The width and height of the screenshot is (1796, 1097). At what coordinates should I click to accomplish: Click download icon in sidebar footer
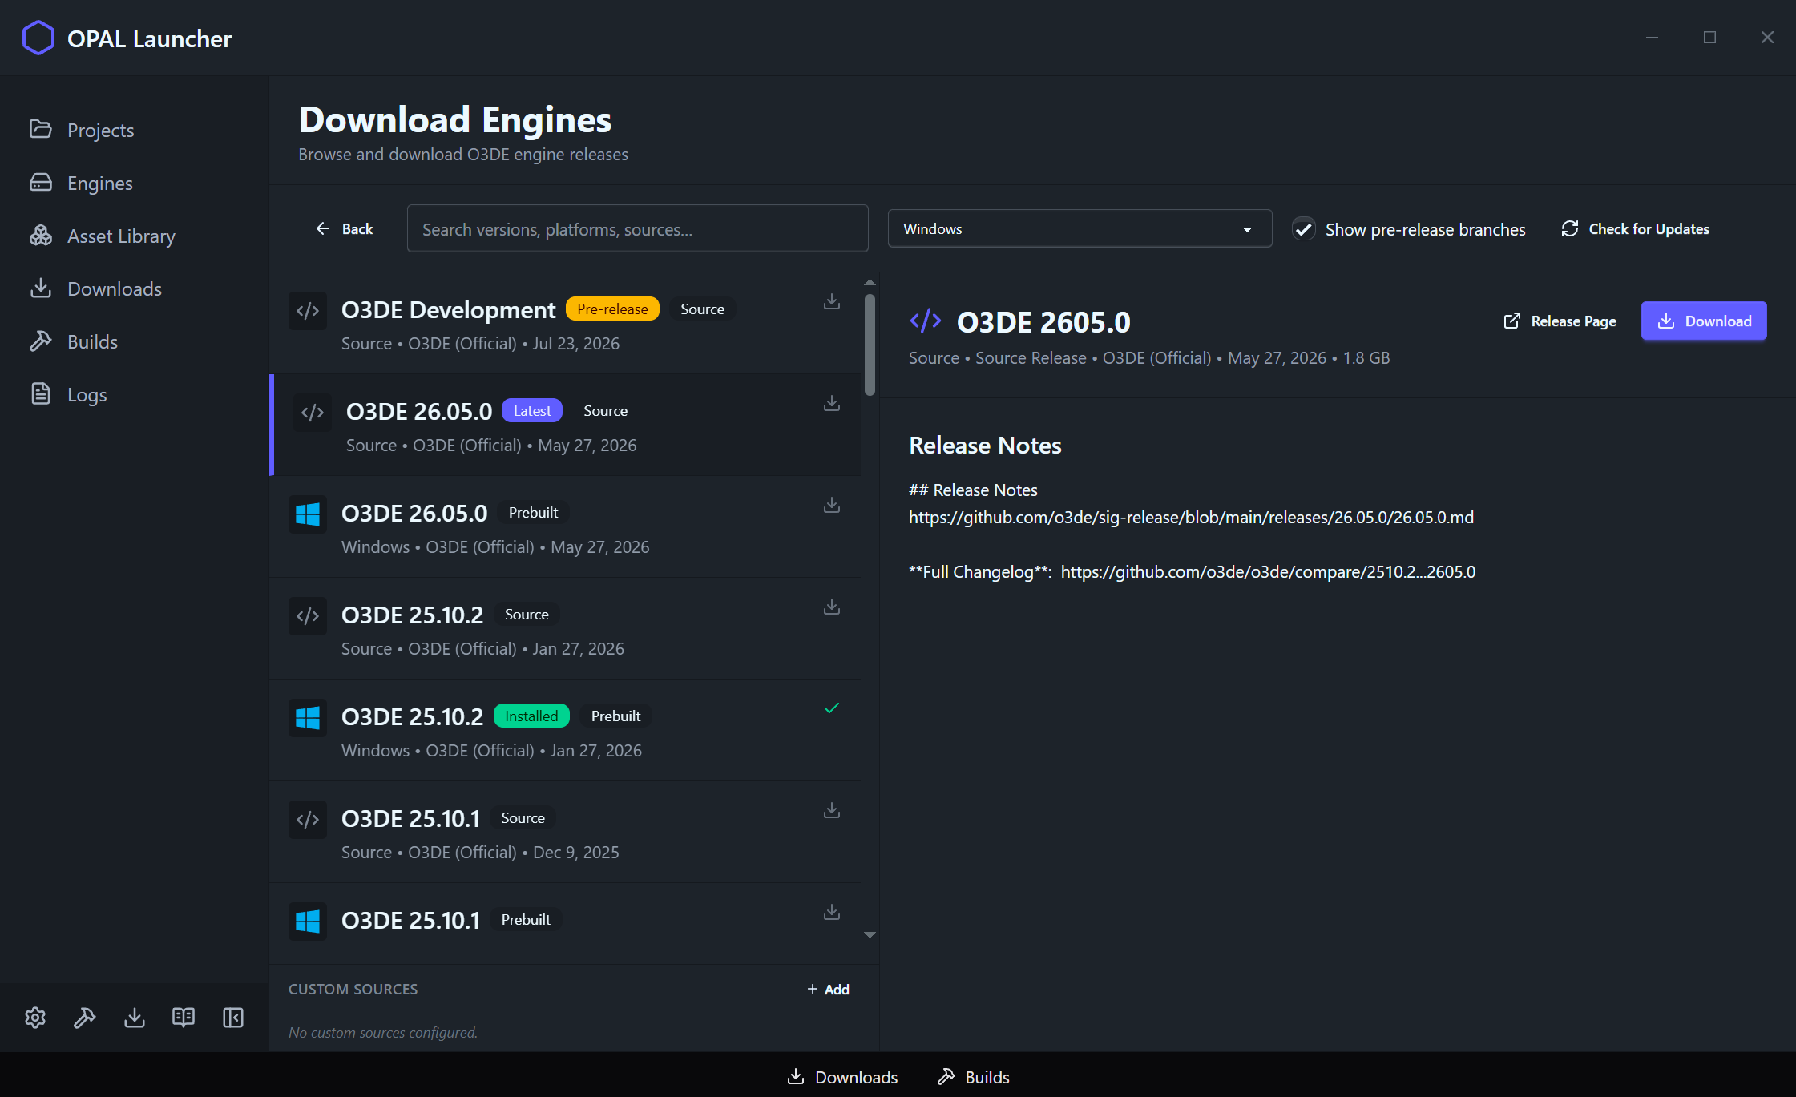point(134,1018)
